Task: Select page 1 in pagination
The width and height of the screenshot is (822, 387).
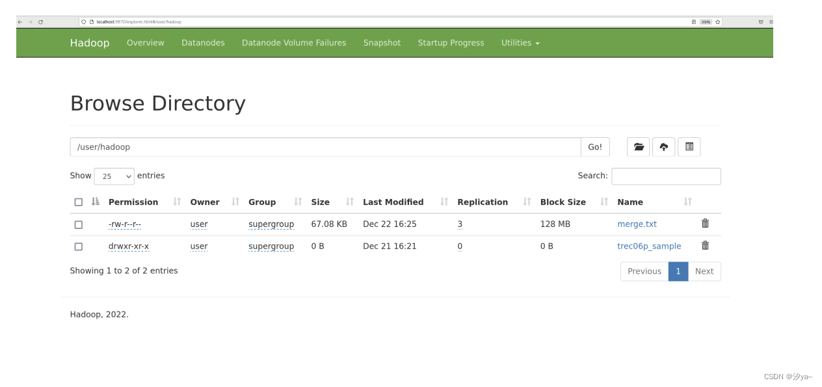Action: 678,271
